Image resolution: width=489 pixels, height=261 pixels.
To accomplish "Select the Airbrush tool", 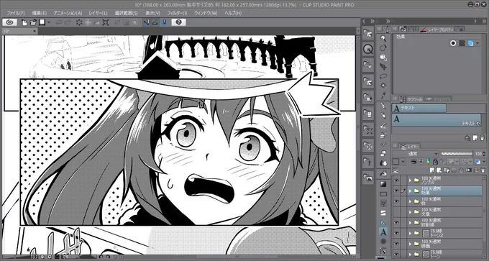I will click(383, 134).
